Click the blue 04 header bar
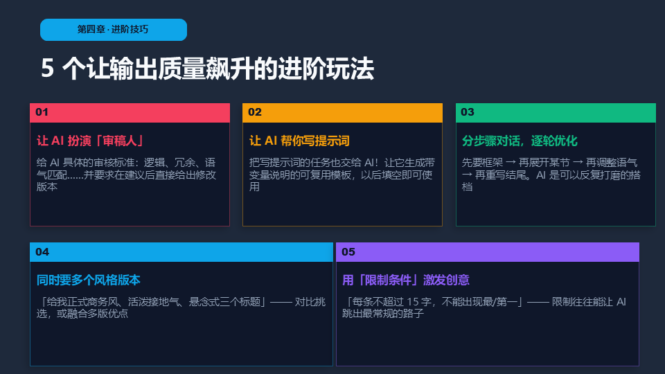Image resolution: width=665 pixels, height=374 pixels. point(181,252)
